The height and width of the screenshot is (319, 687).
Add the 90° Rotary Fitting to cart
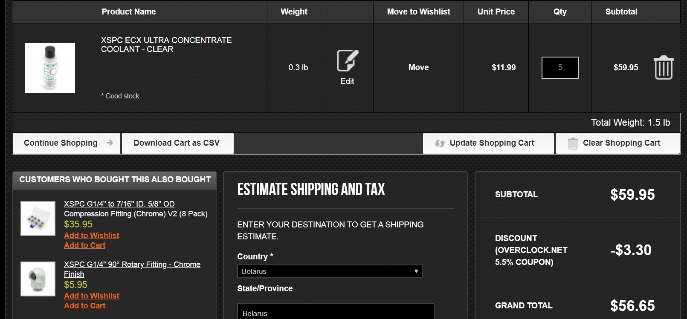coord(84,306)
